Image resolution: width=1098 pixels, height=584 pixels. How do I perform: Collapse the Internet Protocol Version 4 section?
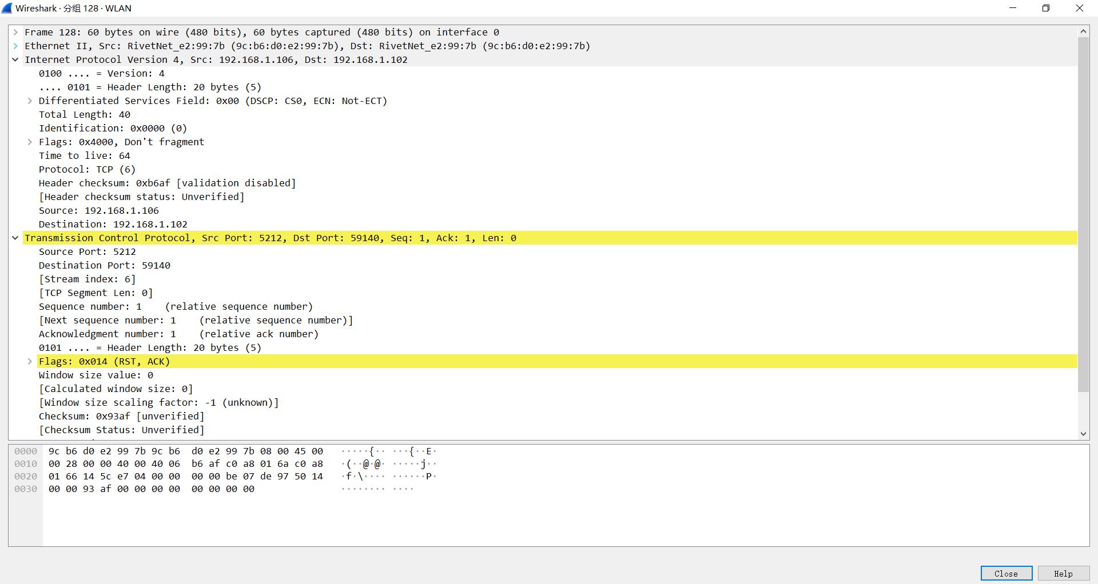pos(15,60)
